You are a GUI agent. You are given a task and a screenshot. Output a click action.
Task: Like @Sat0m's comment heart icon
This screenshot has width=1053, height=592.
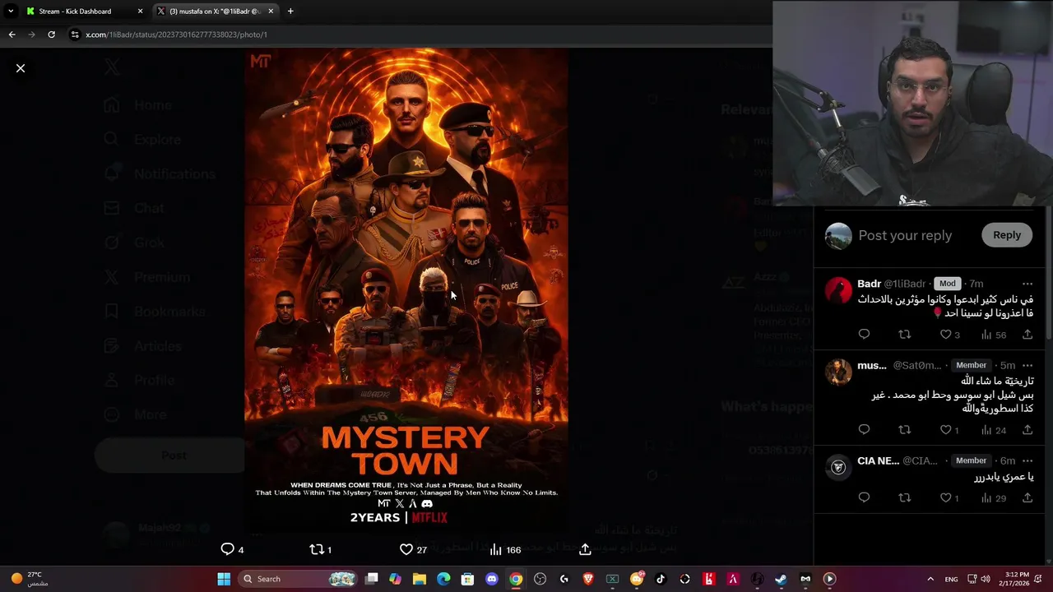pyautogui.click(x=946, y=430)
